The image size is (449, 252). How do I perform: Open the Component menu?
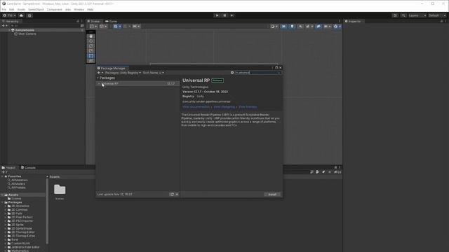point(55,9)
